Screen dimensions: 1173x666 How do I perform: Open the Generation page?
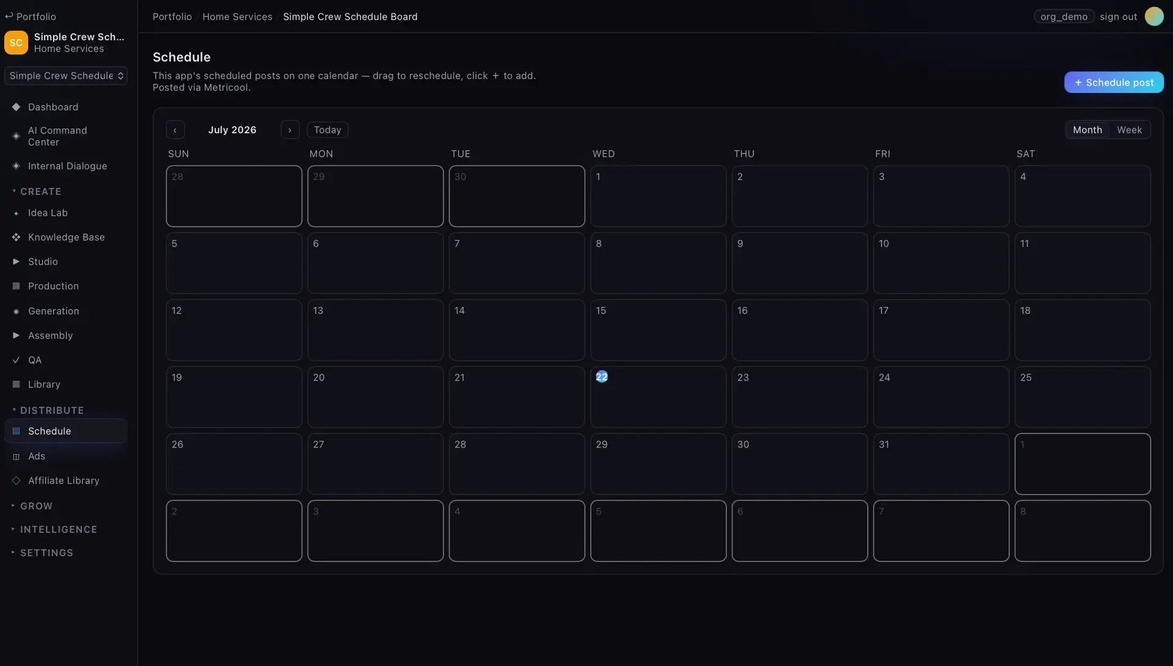[x=66, y=311]
